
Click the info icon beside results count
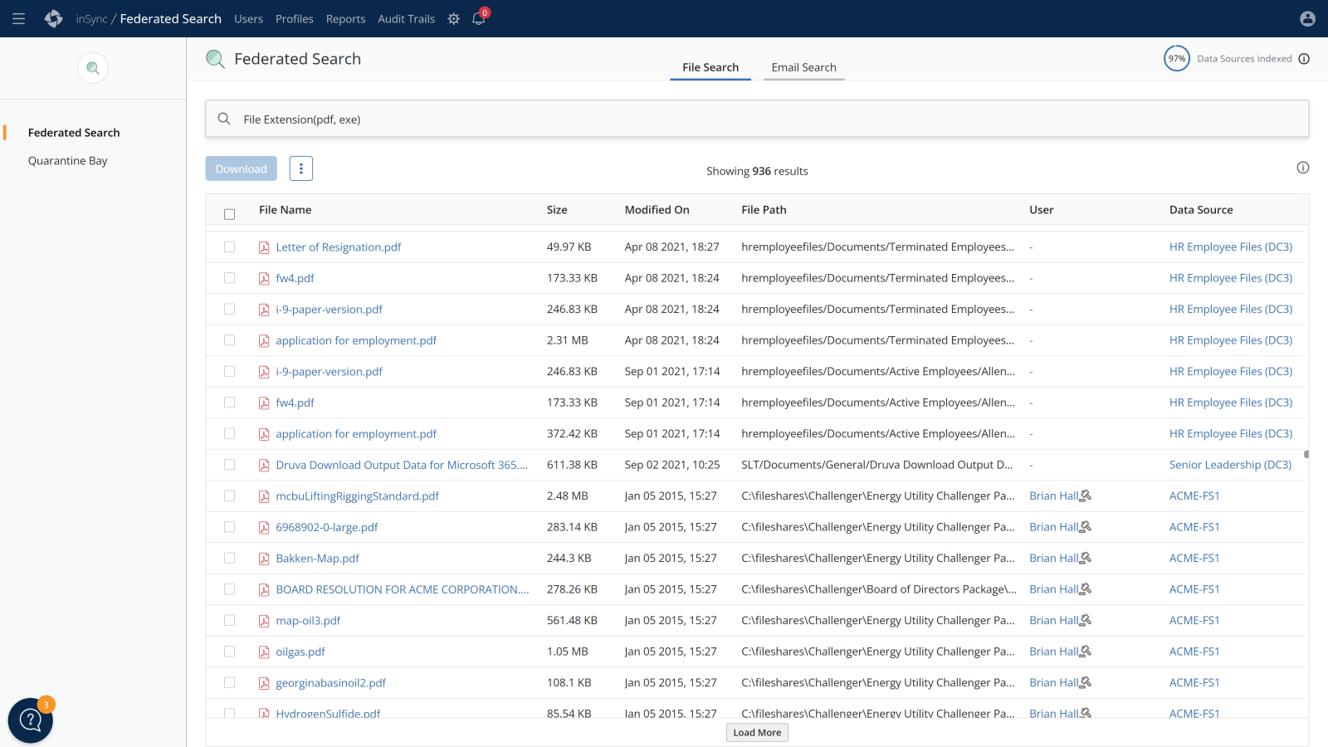[1302, 168]
